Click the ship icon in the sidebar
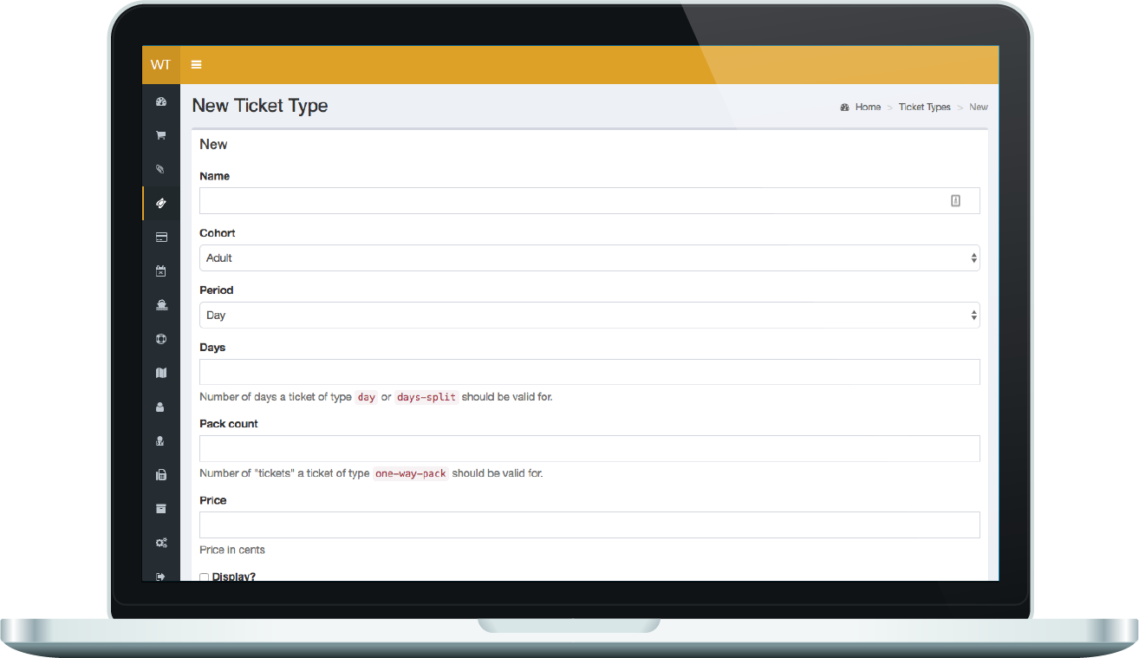Image resolution: width=1139 pixels, height=658 pixels. 160,305
